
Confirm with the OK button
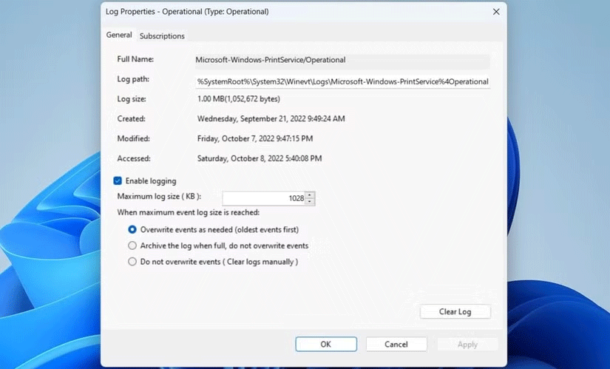(x=325, y=344)
